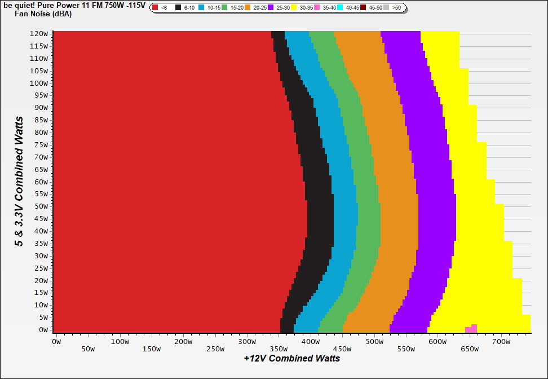
Task: Click the green 15-20 legend swatch
Action: tap(225, 8)
